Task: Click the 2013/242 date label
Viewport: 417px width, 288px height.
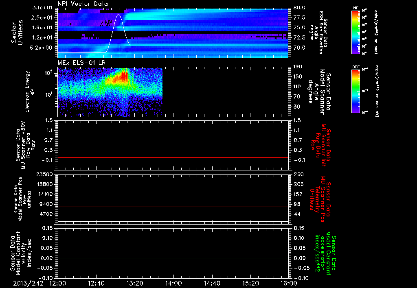Action: click(x=28, y=283)
